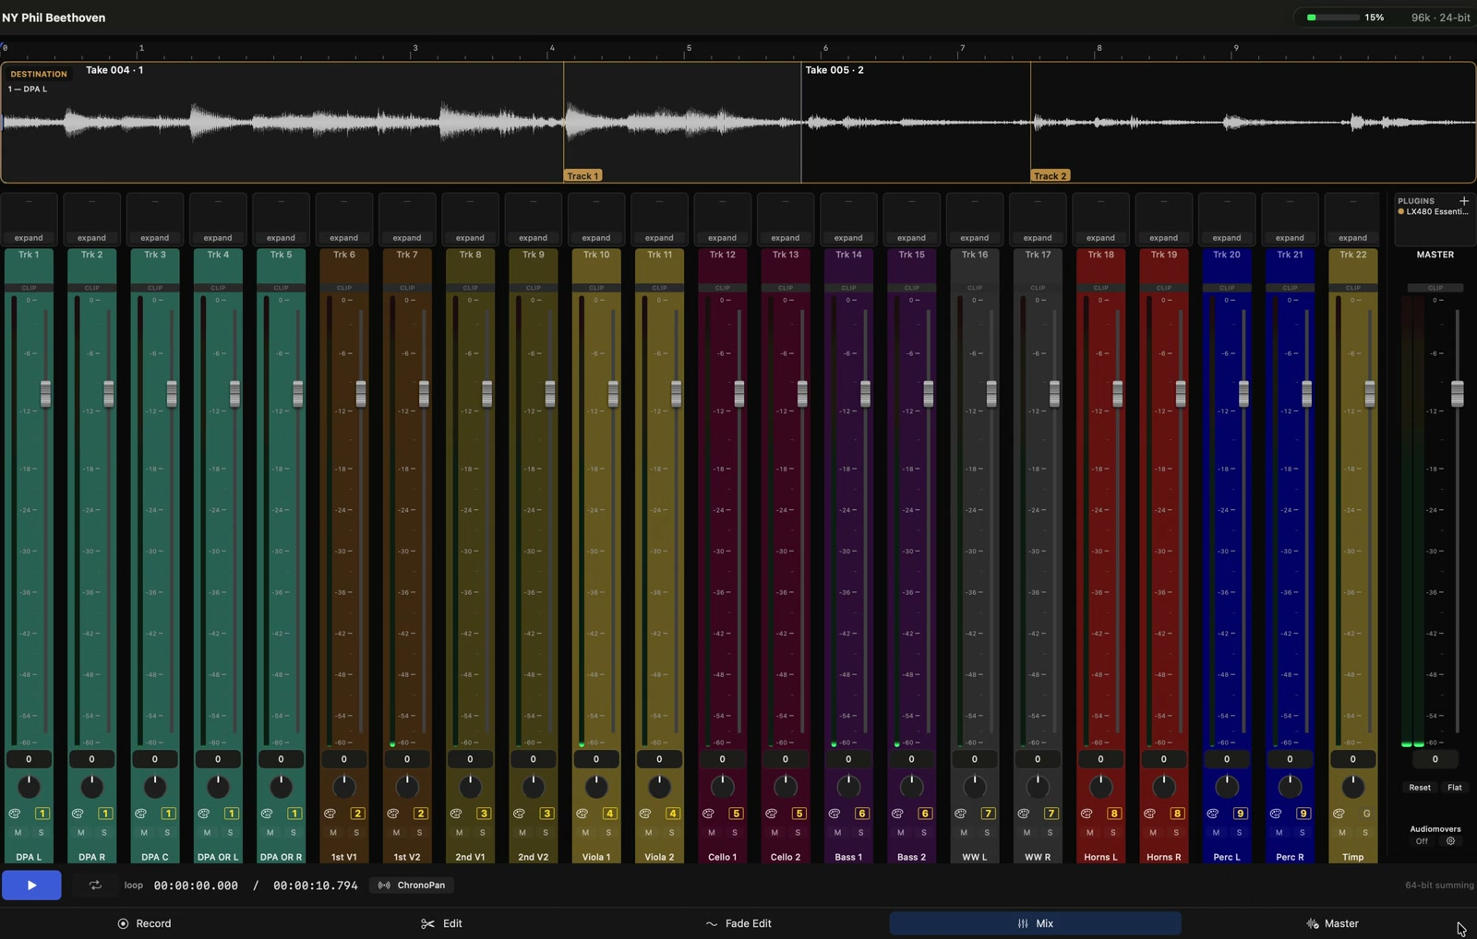Click group 4 badge on Viola 2

coord(673,814)
